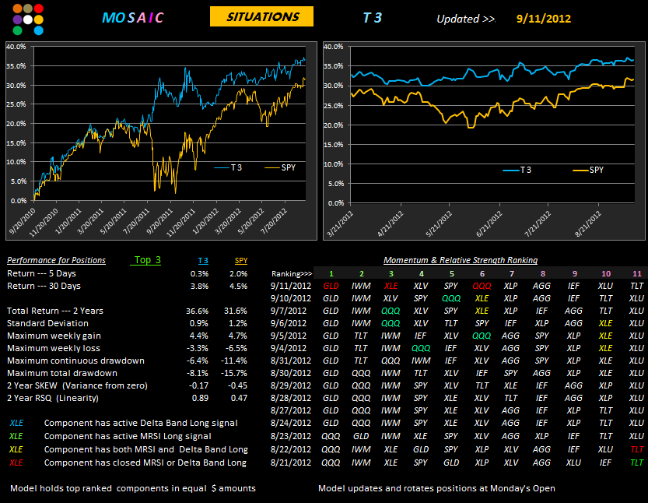This screenshot has height=503, width=648.
Task: Click the 'Updated >>' label
Action: [466, 19]
